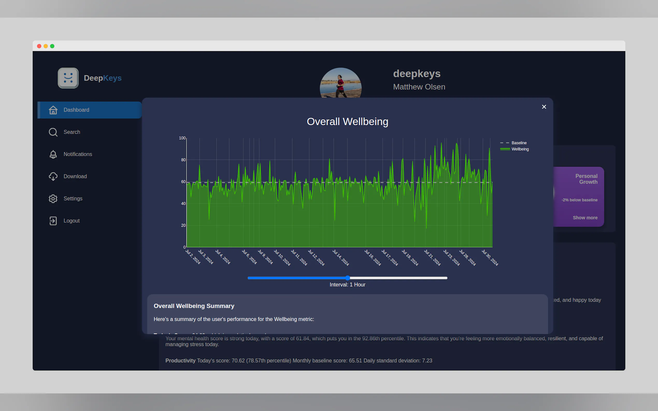
Task: Open the Notifications menu item
Action: point(78,154)
